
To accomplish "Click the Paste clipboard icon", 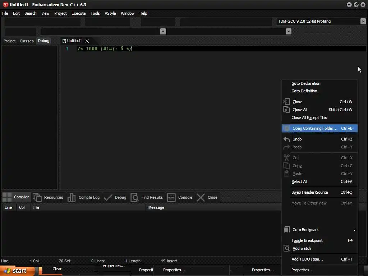I will pyautogui.click(x=286, y=174).
